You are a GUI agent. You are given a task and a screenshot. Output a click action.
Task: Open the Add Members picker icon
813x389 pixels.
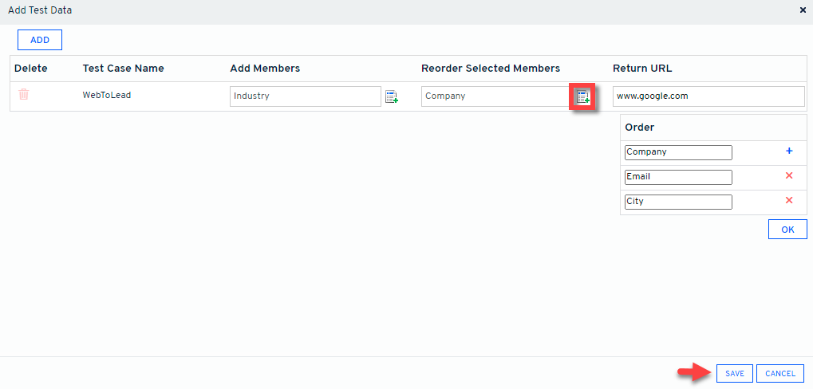392,96
